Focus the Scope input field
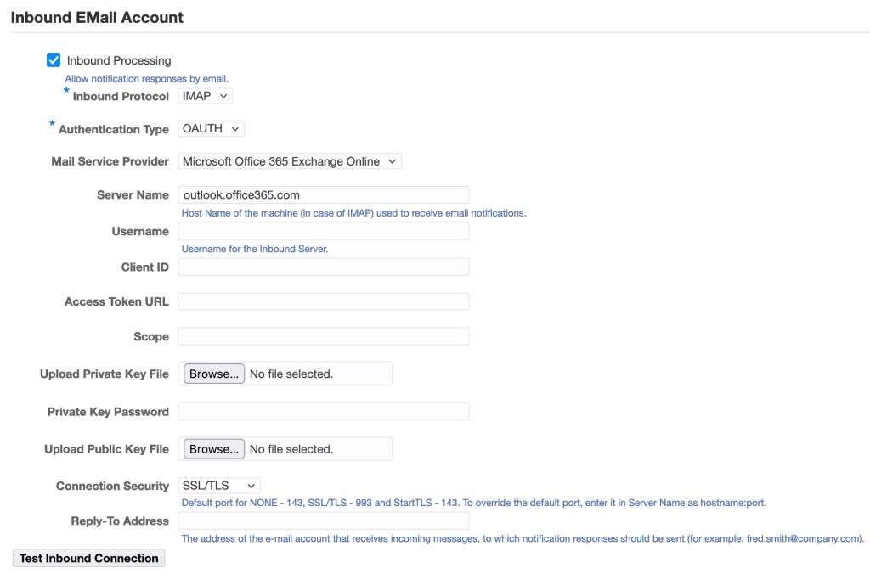 [323, 335]
